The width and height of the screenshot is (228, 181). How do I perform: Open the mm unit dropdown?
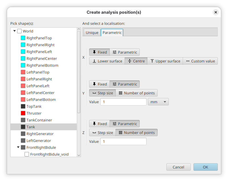click(158, 101)
